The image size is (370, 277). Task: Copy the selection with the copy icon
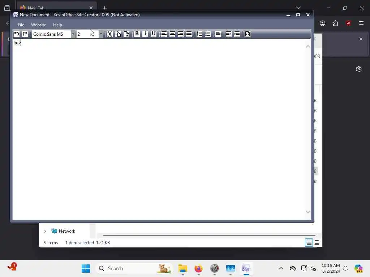pos(118,34)
